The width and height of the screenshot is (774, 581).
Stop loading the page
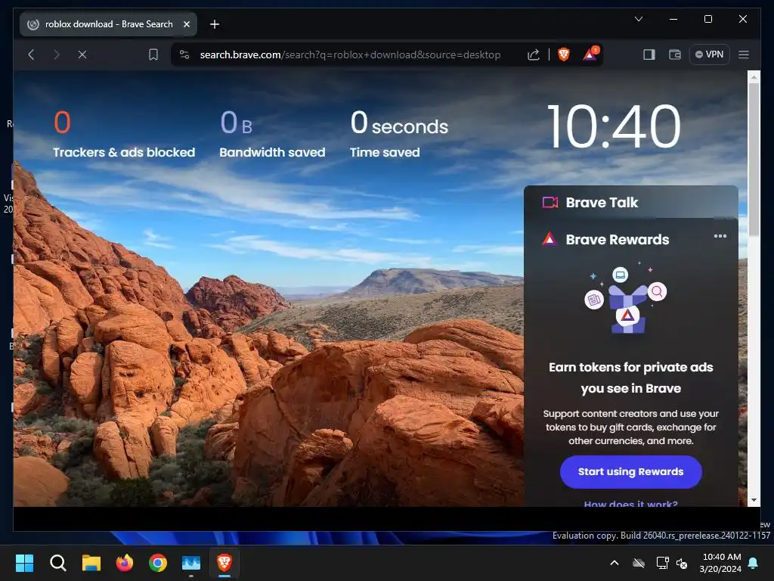point(82,54)
